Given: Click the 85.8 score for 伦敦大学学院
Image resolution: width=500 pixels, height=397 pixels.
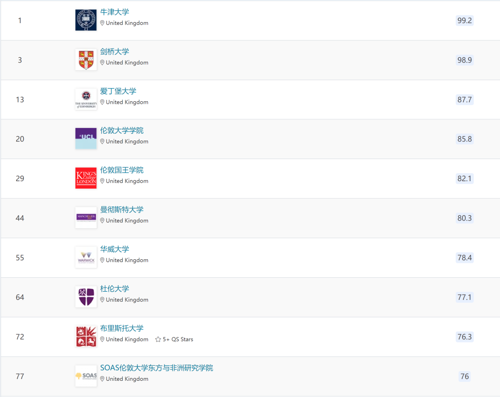Looking at the screenshot, I should 464,139.
